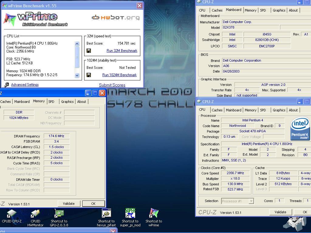Click OK in the Memory CPU-Z window
Viewport: 311px width, 233px height.
click(x=94, y=204)
